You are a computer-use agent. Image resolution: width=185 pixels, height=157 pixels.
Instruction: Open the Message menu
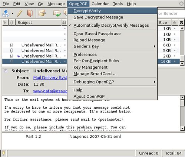click(56, 4)
